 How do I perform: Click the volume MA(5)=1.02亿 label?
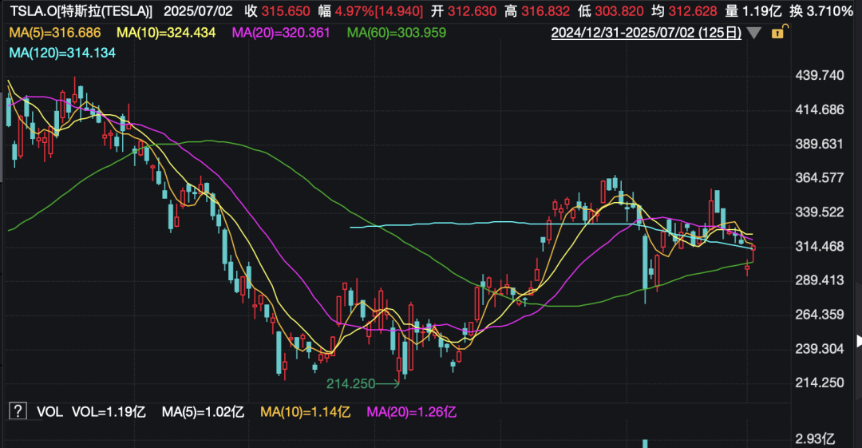click(x=203, y=412)
